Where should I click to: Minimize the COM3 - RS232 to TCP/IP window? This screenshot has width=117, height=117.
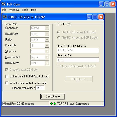pos(89,17)
